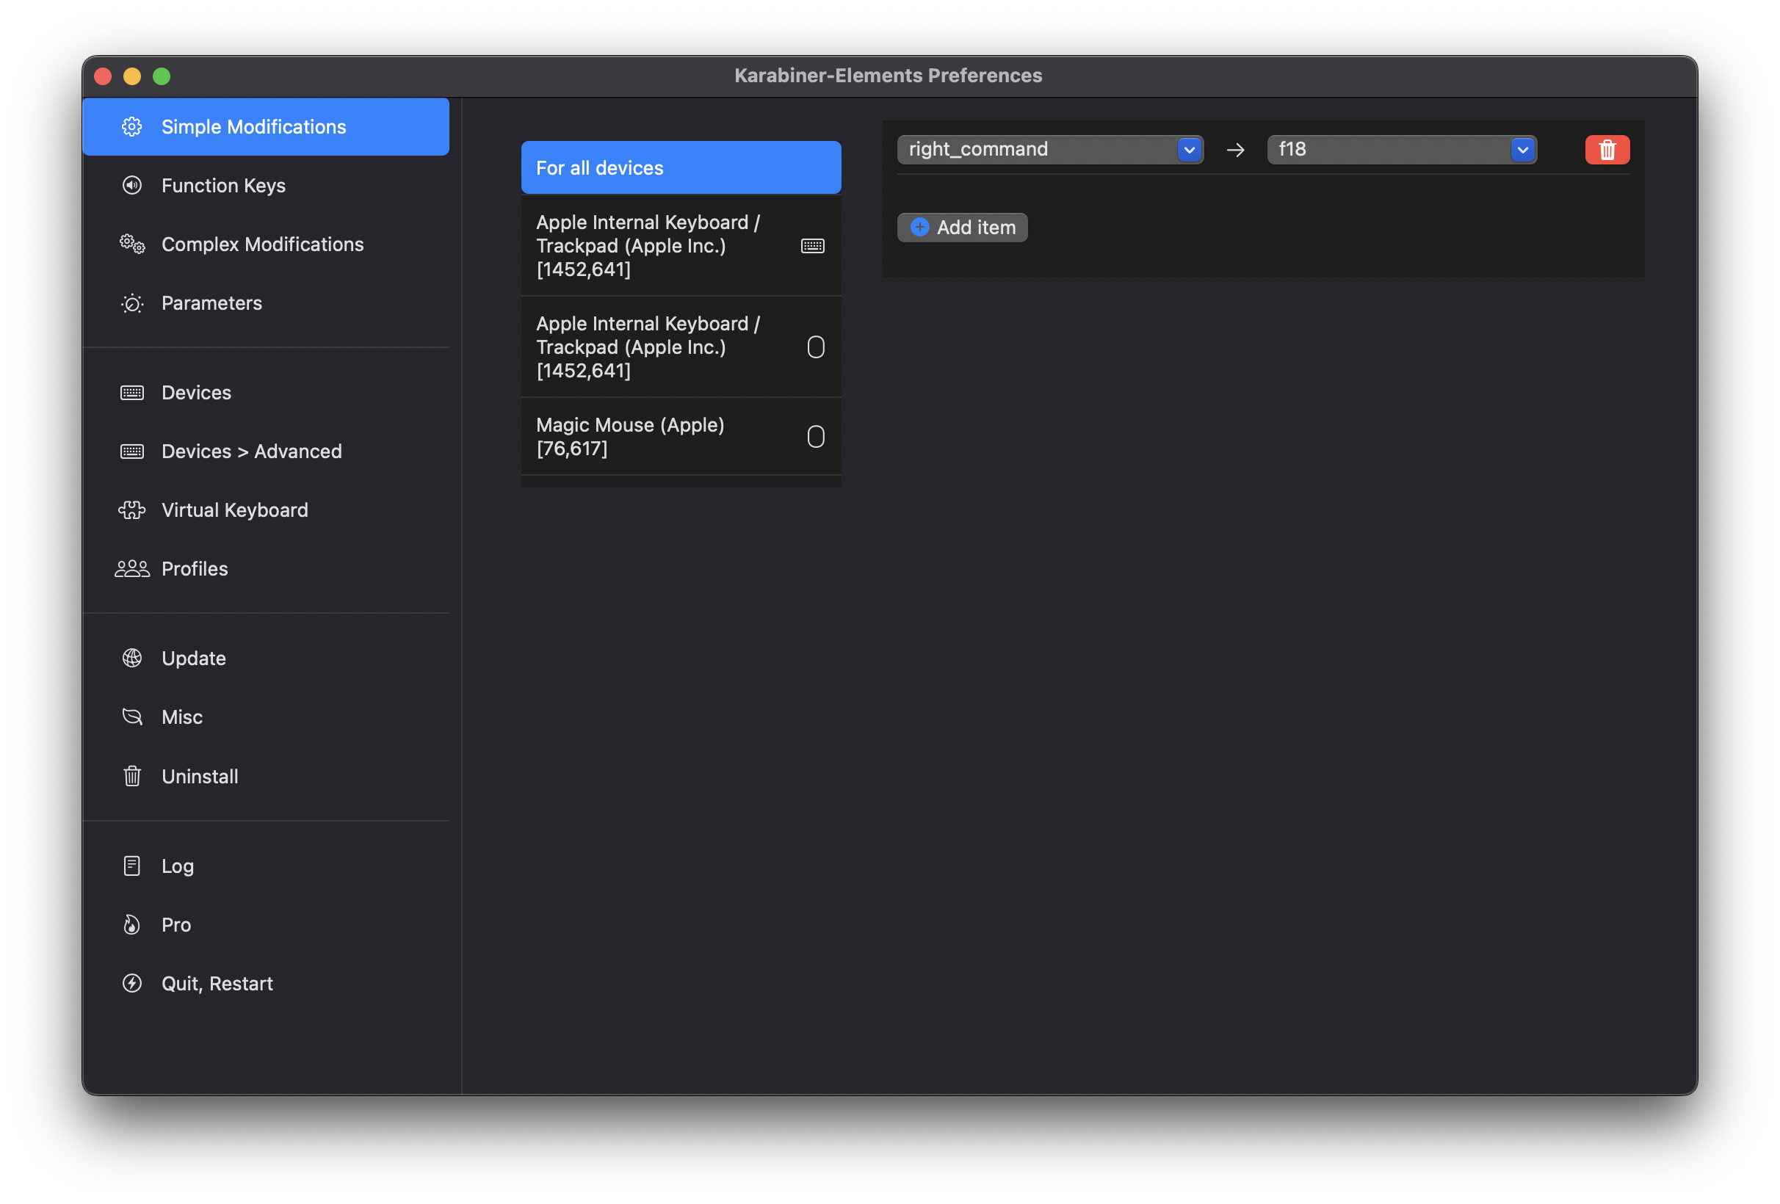
Task: Select Magic Mouse (Apple) device entry
Action: tap(680, 437)
